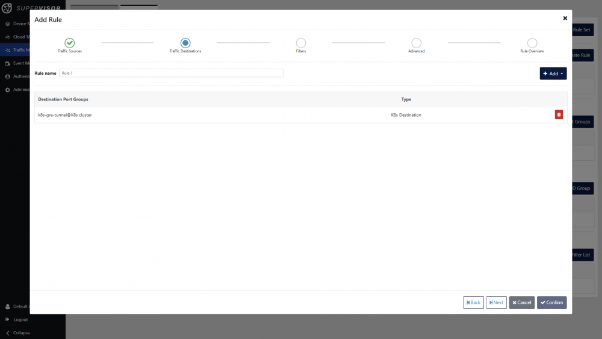This screenshot has height=339, width=602.
Task: Select the Traffic Management sidebar icon
Action: click(x=8, y=50)
